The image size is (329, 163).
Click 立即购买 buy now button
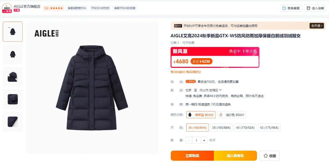[192, 156]
